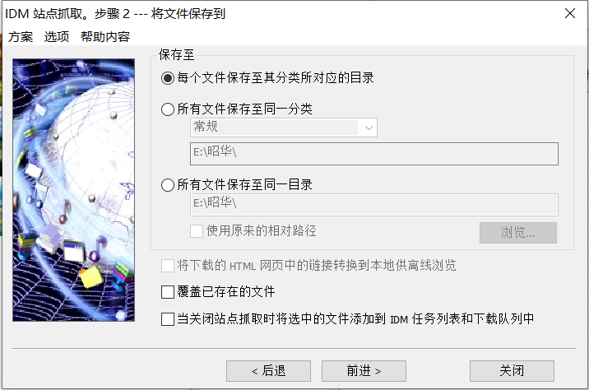Enable 使用原来的相对路径 checkbox
The image size is (589, 390).
pyautogui.click(x=197, y=231)
